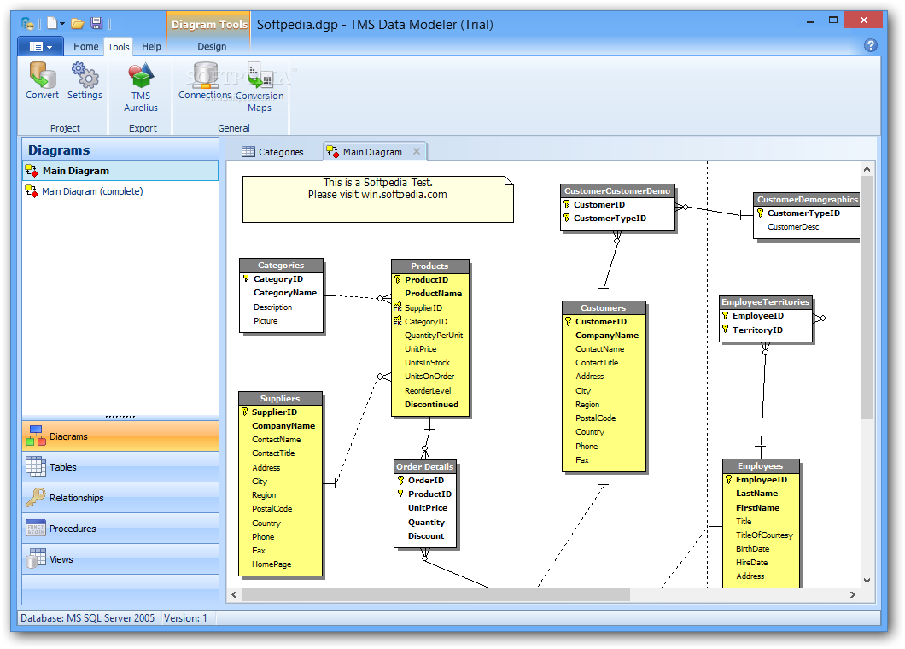Select the Customers table header
This screenshot has width=905, height=649.
coord(604,307)
